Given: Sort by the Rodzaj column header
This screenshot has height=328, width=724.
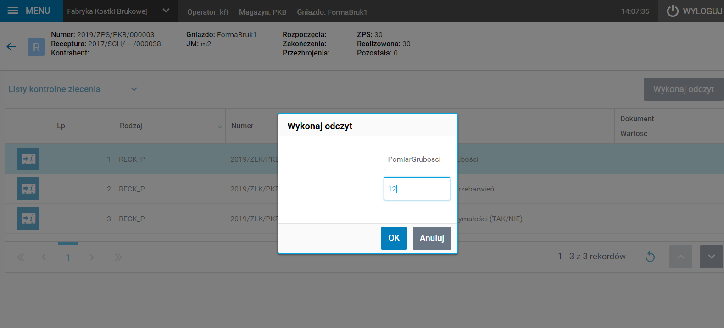Looking at the screenshot, I should coord(131,126).
